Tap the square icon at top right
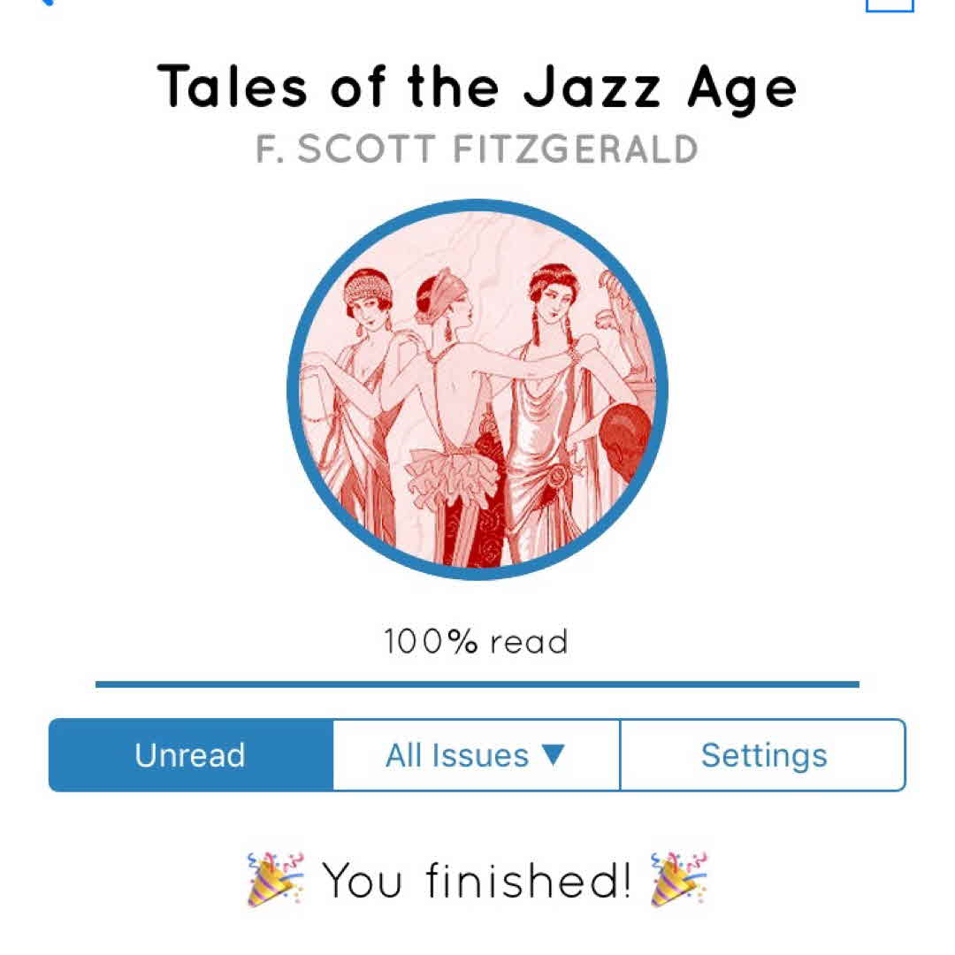Image resolution: width=955 pixels, height=955 pixels. pyautogui.click(x=889, y=4)
